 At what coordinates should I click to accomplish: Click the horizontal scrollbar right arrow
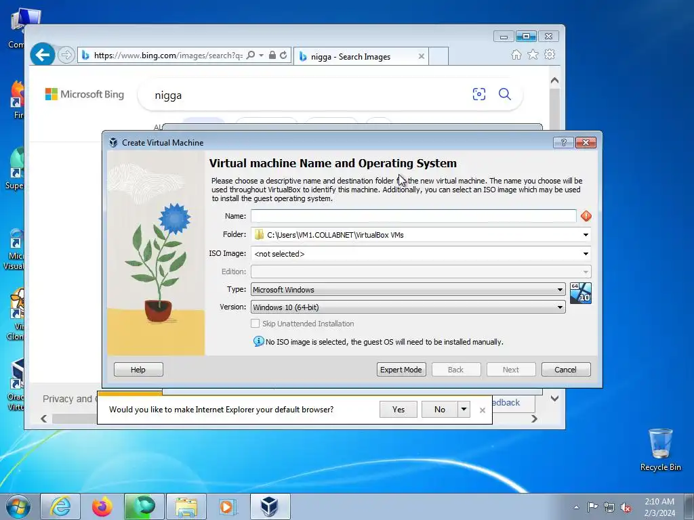534,418
